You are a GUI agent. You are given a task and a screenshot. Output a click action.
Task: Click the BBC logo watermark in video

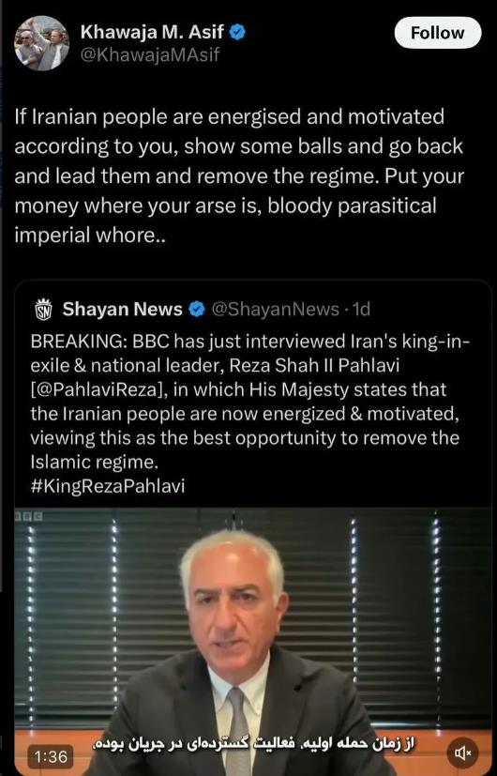click(28, 516)
